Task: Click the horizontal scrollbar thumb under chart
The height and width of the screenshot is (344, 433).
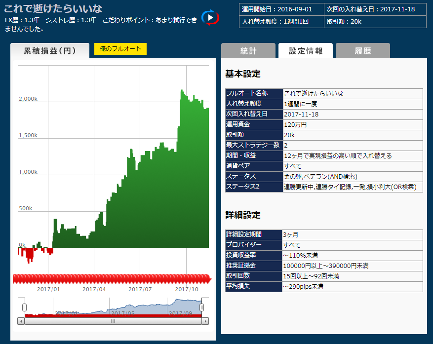Action: click(113, 321)
